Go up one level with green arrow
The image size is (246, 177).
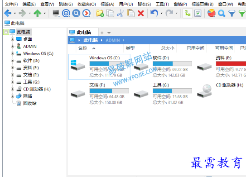(37, 13)
